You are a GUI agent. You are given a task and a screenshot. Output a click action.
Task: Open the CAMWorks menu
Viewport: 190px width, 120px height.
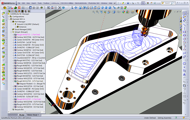pyautogui.click(x=55, y=3)
